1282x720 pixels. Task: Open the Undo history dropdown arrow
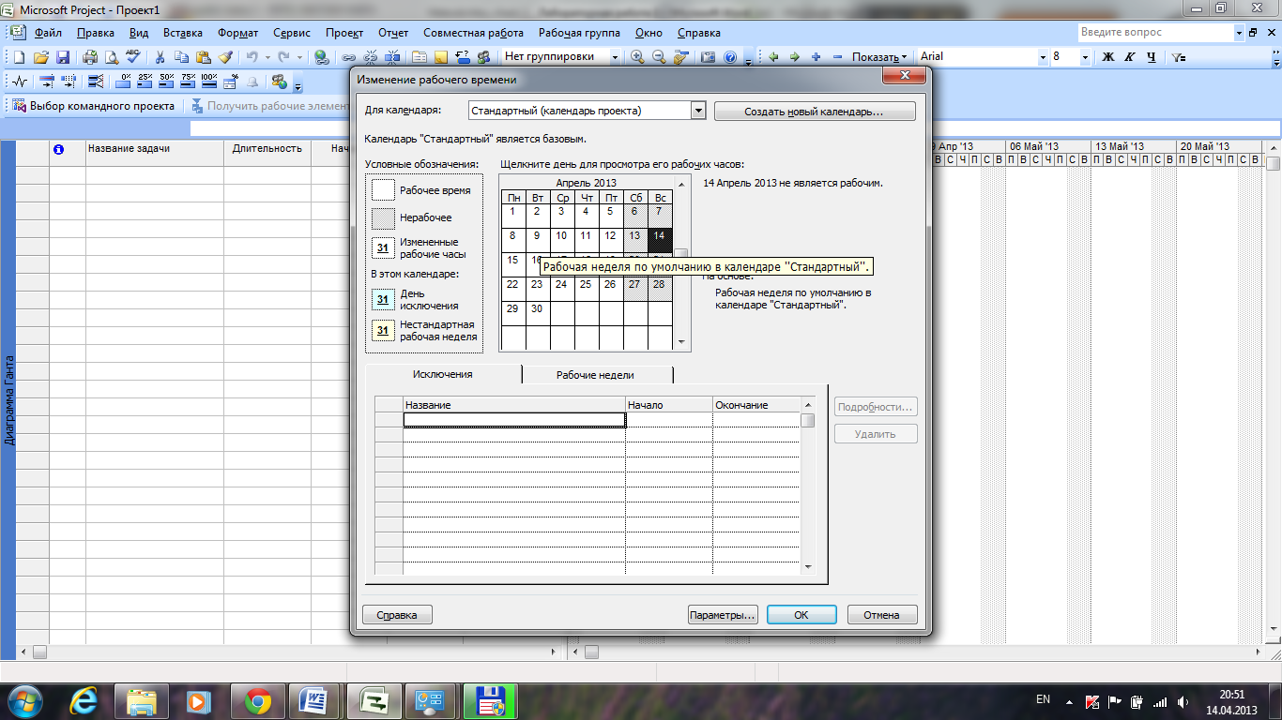pyautogui.click(x=267, y=57)
